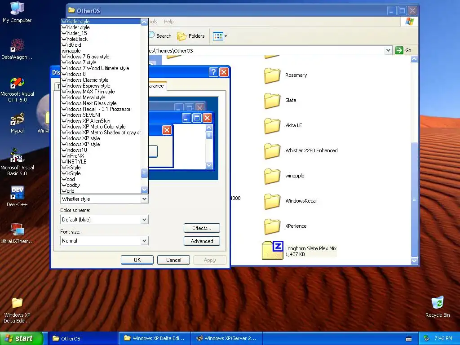Choose Windows Classic style

click(101, 80)
